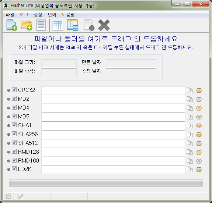
Task: Open the log text document icon
Action: 41,25
